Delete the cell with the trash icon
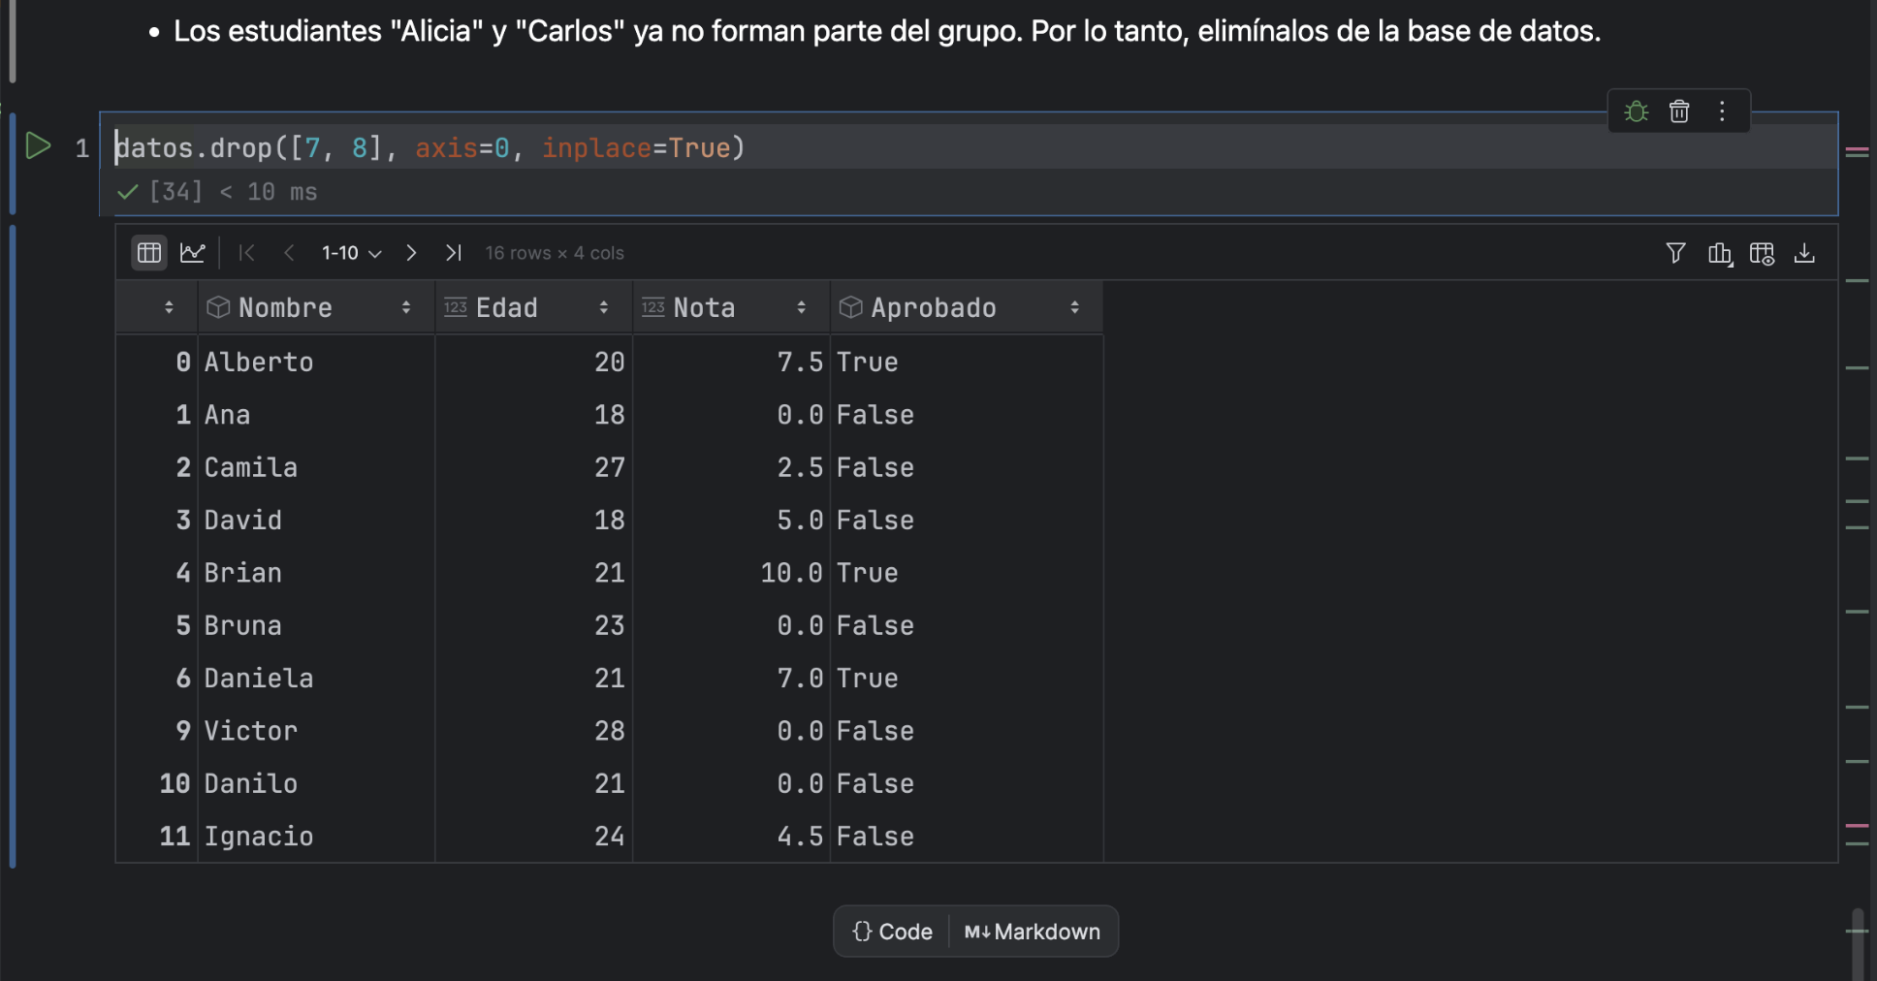 (x=1679, y=111)
